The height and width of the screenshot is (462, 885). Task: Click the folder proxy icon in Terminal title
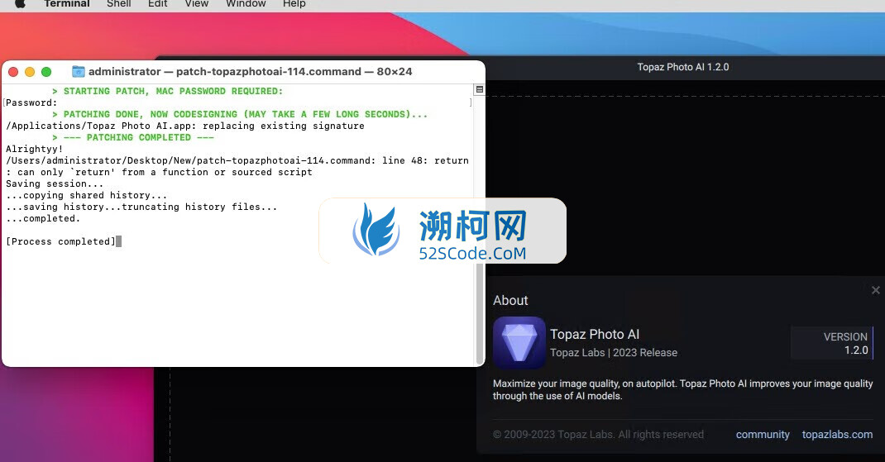79,72
